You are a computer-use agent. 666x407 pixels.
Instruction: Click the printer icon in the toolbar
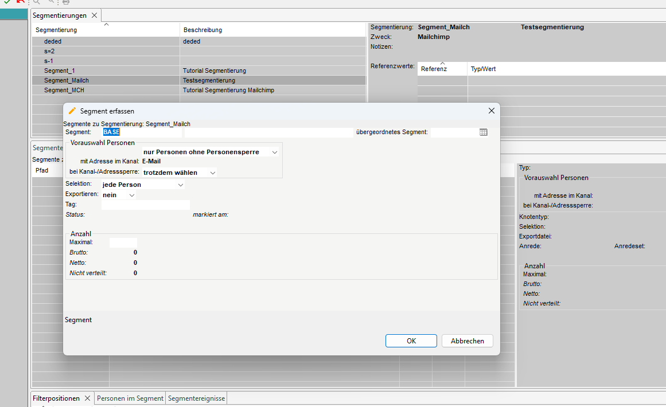(x=66, y=2)
